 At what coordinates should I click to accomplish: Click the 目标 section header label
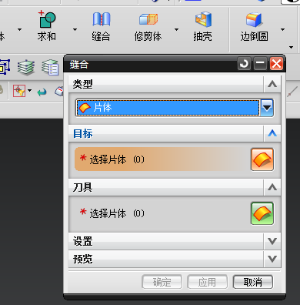82,133
